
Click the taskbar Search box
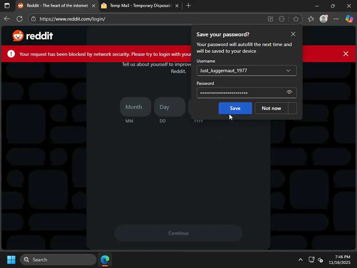[58, 260]
